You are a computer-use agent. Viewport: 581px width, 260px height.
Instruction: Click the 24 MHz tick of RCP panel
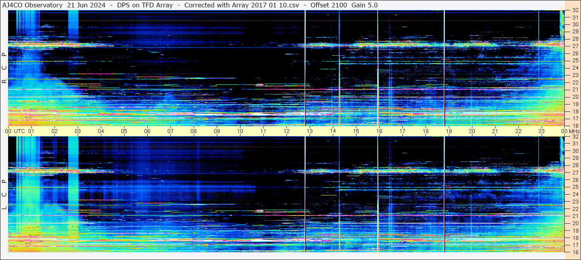[x=575, y=68]
